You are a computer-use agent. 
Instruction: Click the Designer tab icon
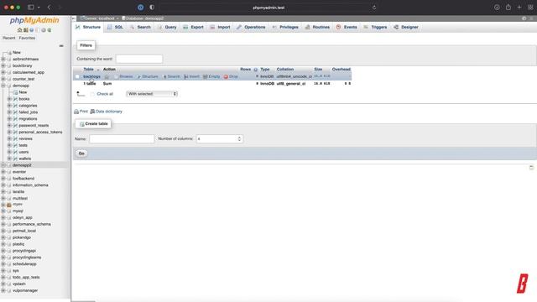click(x=396, y=27)
